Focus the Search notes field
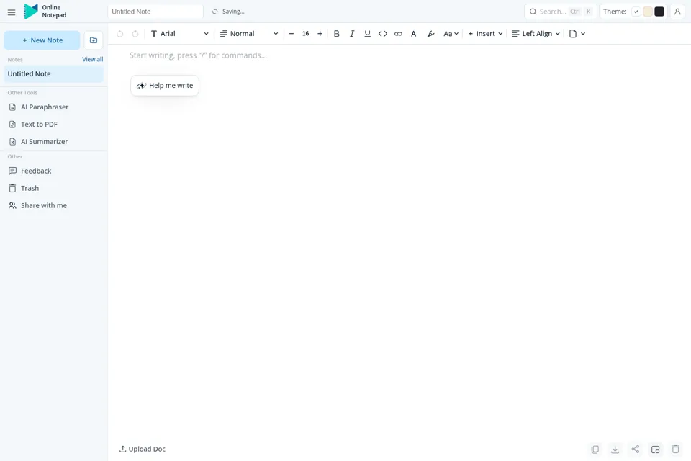Screen dimensions: 691x461 (x=561, y=12)
